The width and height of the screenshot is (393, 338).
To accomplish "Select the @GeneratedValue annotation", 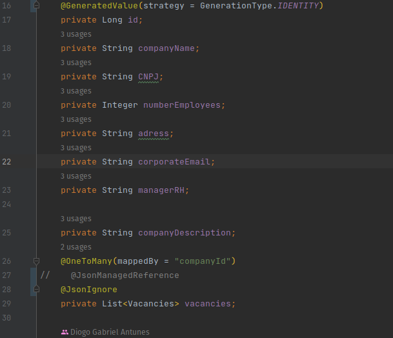I will click(x=99, y=6).
